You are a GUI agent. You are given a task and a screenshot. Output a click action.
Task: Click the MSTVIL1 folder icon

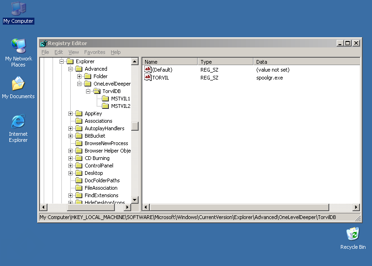pos(106,99)
